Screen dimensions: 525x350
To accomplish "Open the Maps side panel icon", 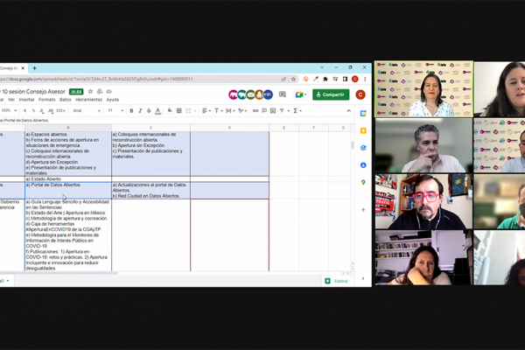I will click(363, 182).
